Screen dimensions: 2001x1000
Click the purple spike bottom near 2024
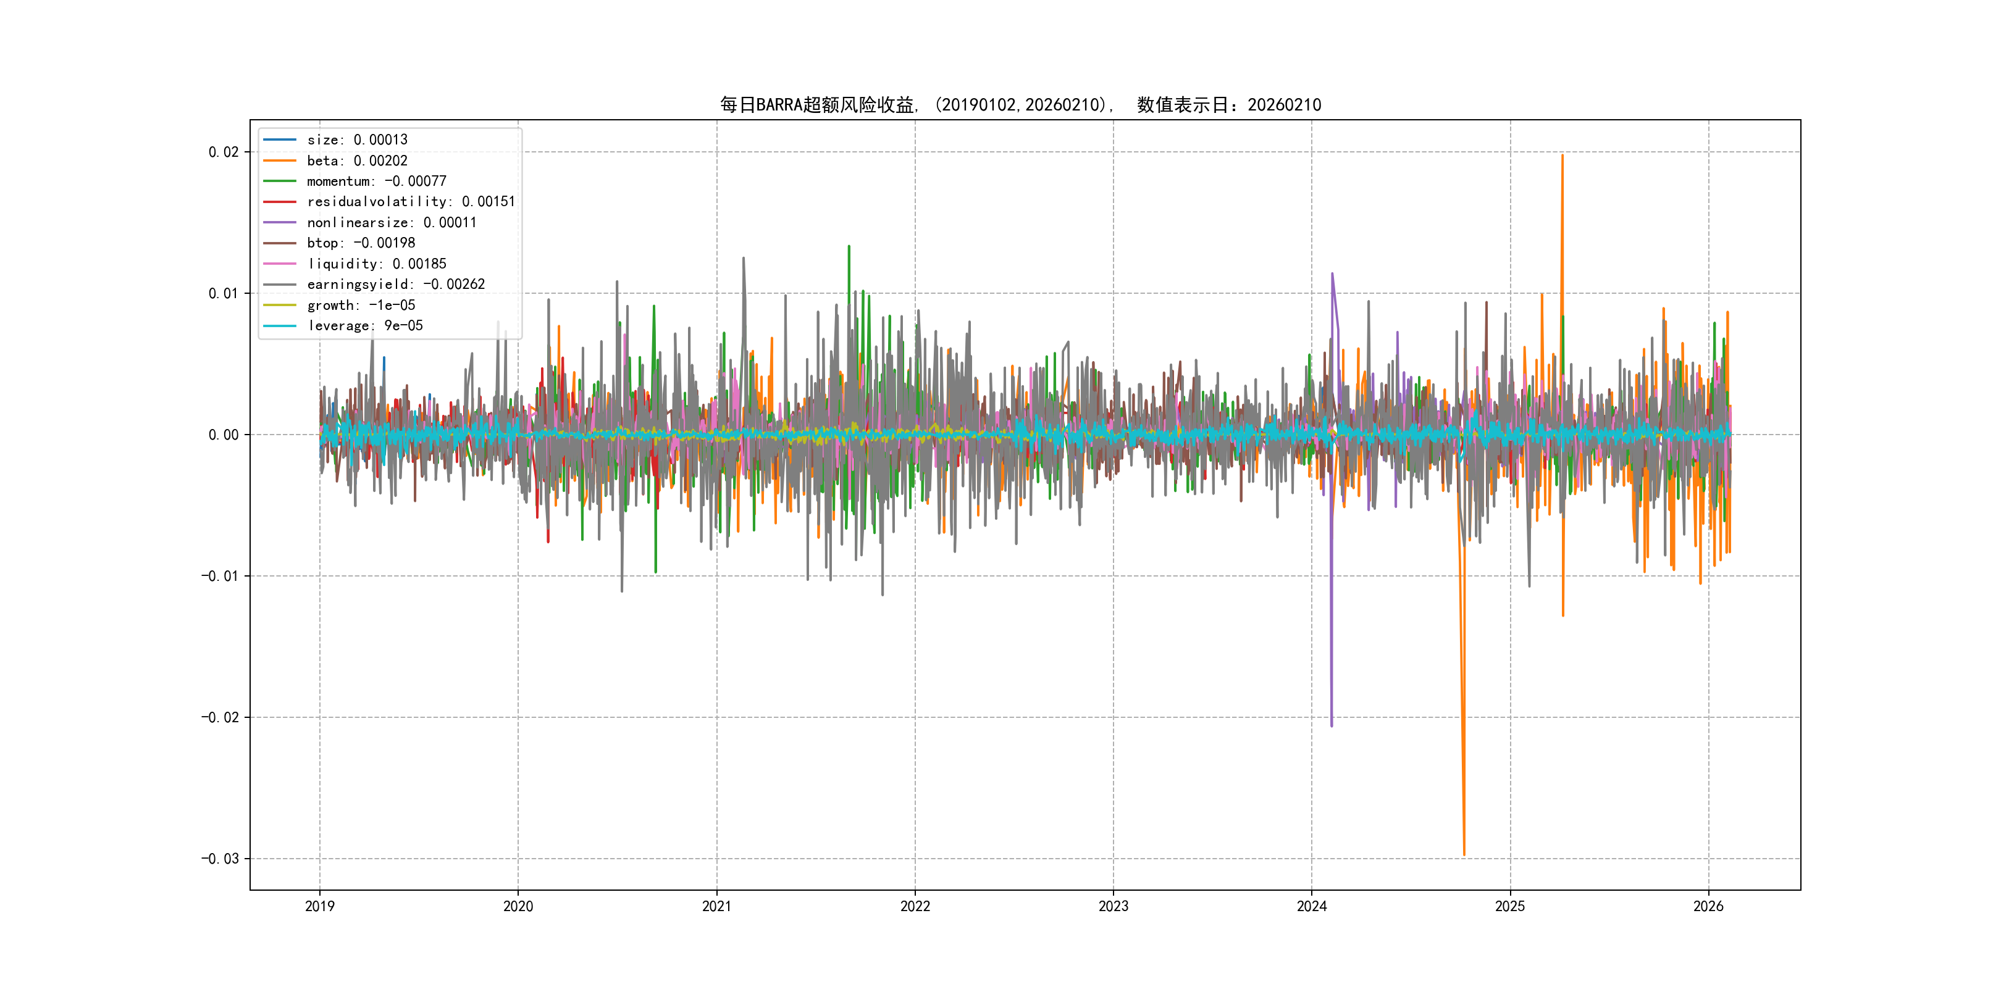coord(1332,725)
